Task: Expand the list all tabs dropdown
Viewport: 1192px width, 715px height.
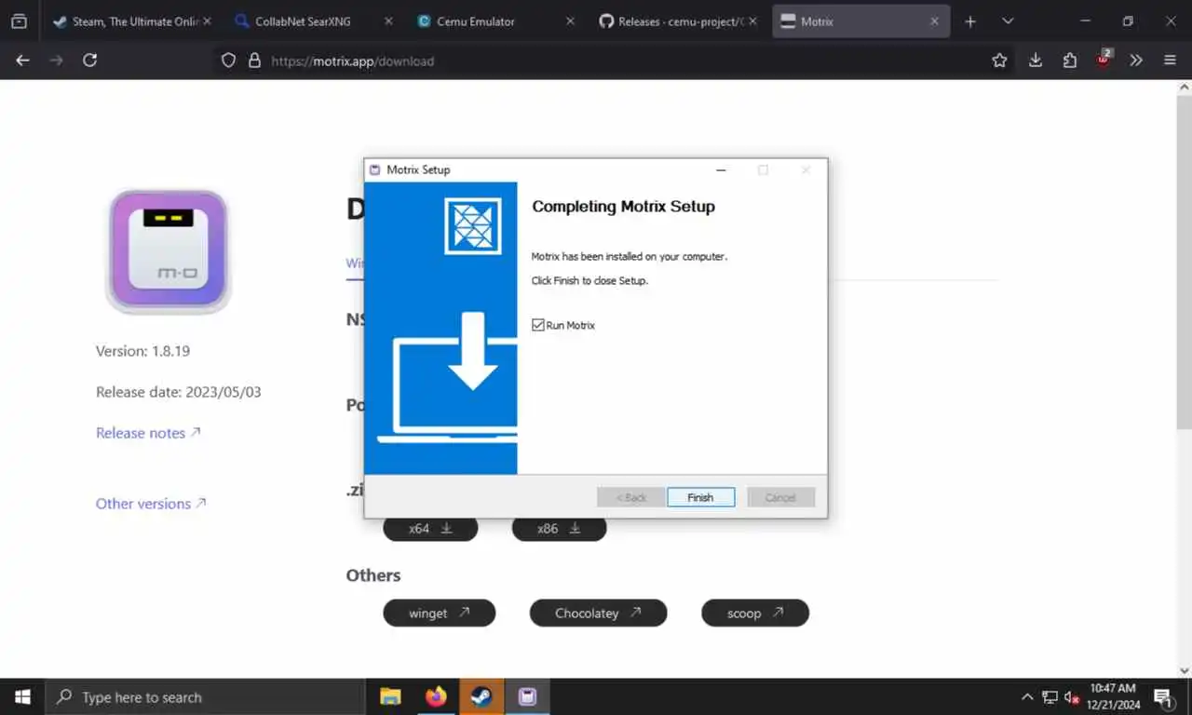Action: point(1008,21)
